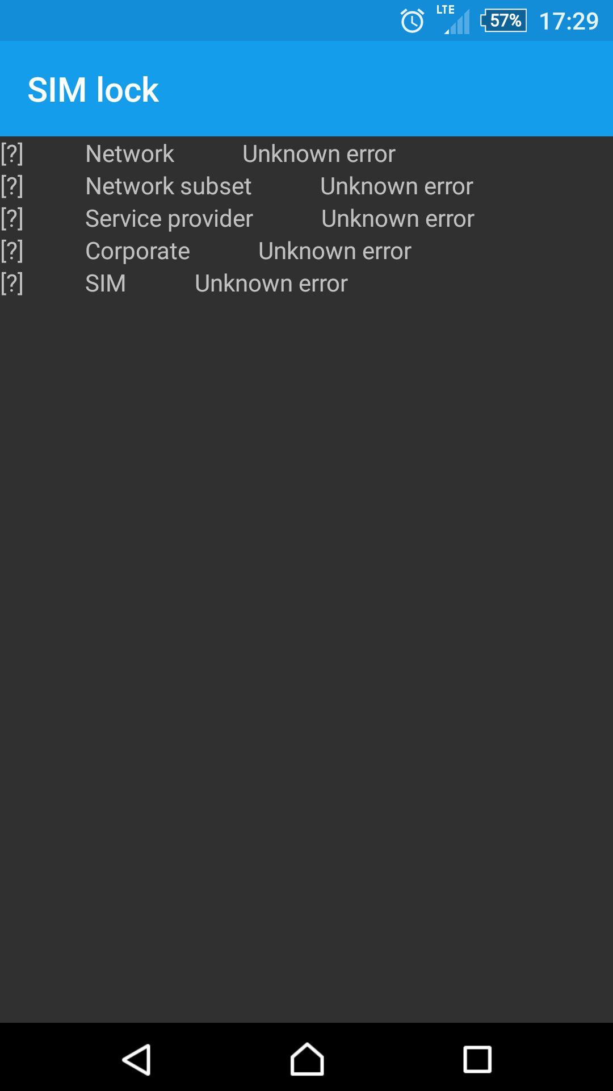This screenshot has width=613, height=1091.
Task: Tap the [?] marker beside Service provider
Action: [x=12, y=219]
